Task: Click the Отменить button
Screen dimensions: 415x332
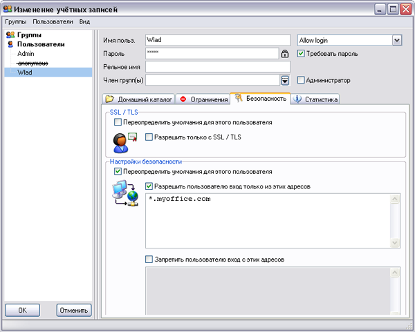Action: click(x=74, y=310)
